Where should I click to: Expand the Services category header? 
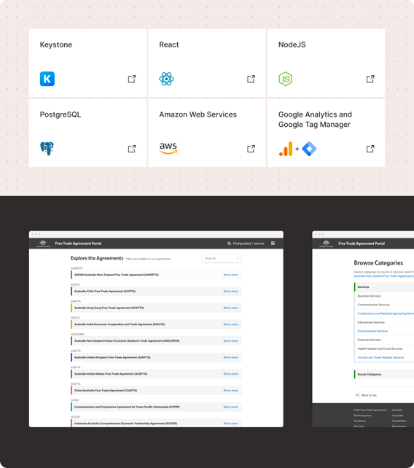click(x=384, y=286)
